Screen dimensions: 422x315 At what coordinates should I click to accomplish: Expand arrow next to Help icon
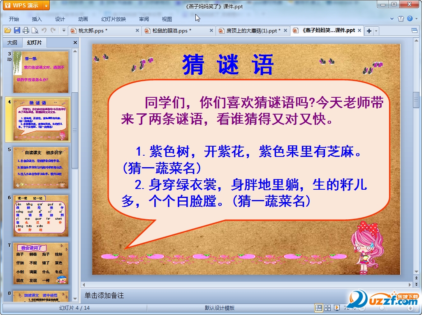[417, 19]
